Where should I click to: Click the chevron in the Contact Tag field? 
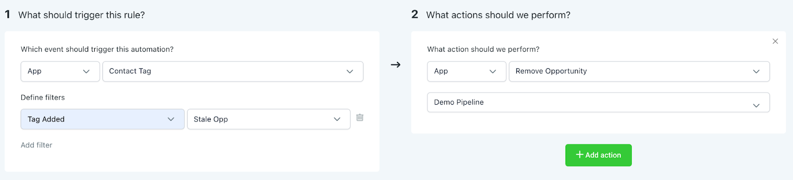350,71
